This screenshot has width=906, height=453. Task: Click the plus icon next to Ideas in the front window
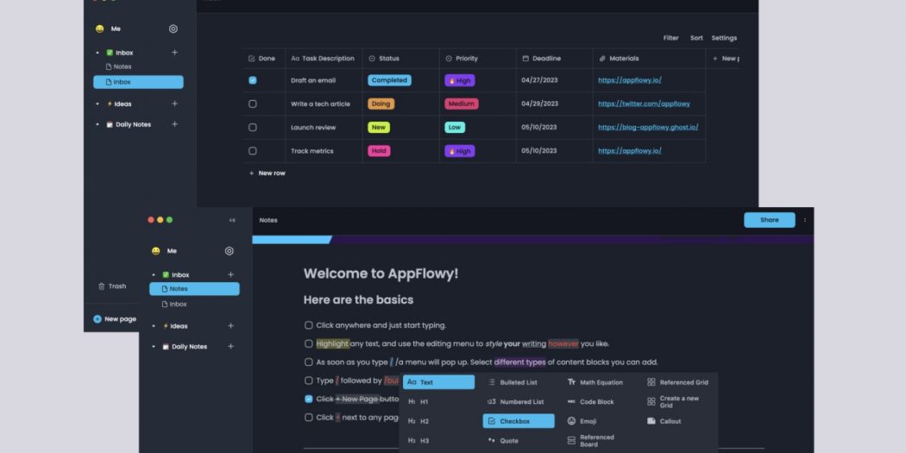coord(230,326)
